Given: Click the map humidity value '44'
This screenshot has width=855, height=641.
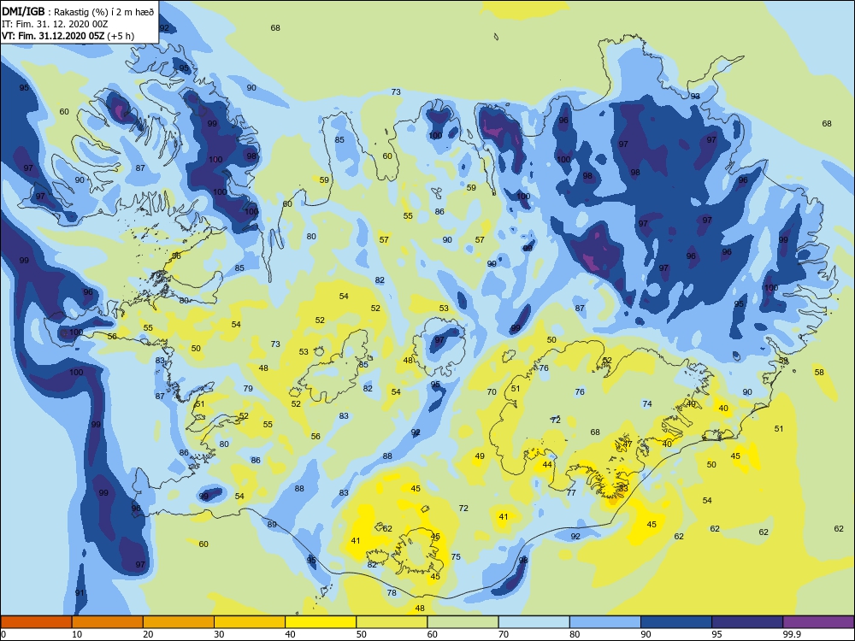Looking at the screenshot, I should 547,465.
